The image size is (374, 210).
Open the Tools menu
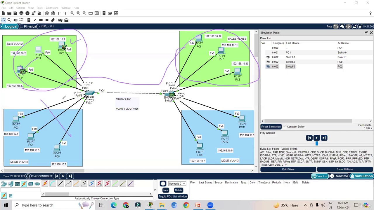[x=39, y=8]
